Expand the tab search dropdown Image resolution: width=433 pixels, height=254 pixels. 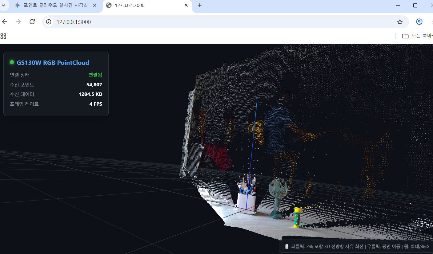[3, 5]
